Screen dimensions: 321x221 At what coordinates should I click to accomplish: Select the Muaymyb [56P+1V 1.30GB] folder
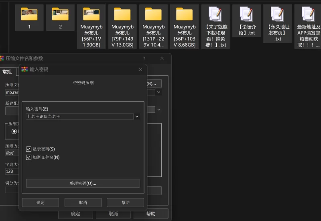(x=91, y=27)
